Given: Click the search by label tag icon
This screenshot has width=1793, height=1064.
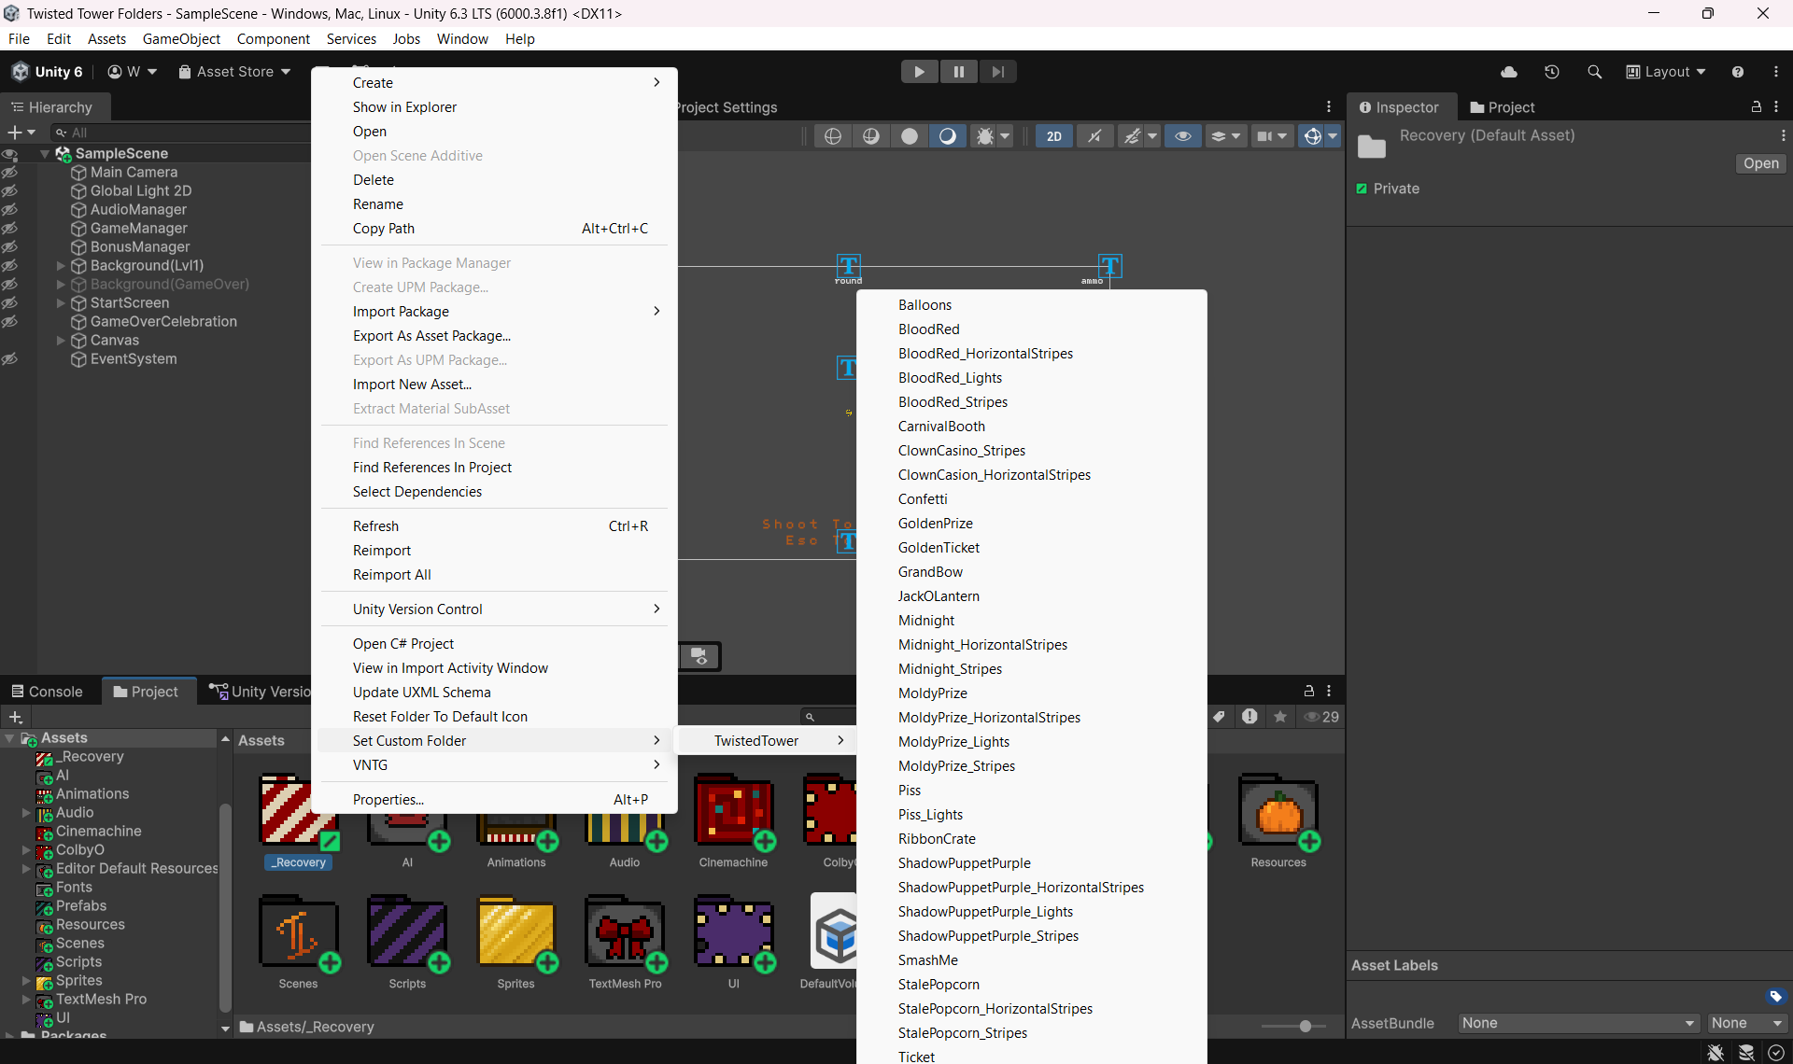Looking at the screenshot, I should click(x=1219, y=717).
